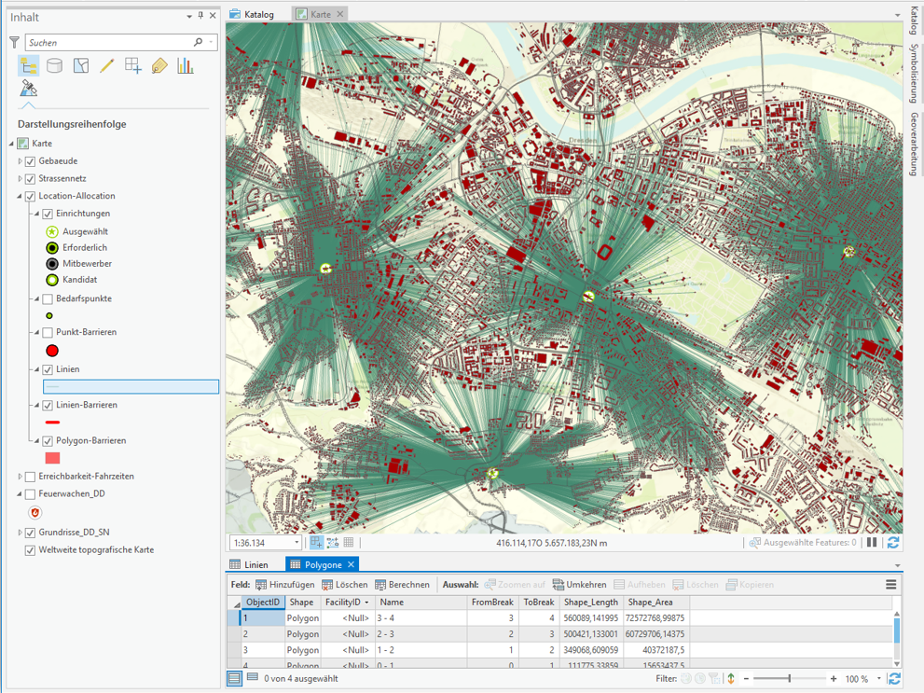924x693 pixels.
Task: Expand the Strassennetz layer
Action: pyautogui.click(x=20, y=178)
